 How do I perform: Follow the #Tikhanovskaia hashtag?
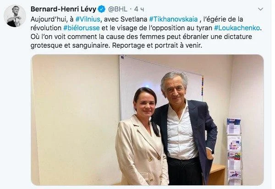pyautogui.click(x=173, y=19)
